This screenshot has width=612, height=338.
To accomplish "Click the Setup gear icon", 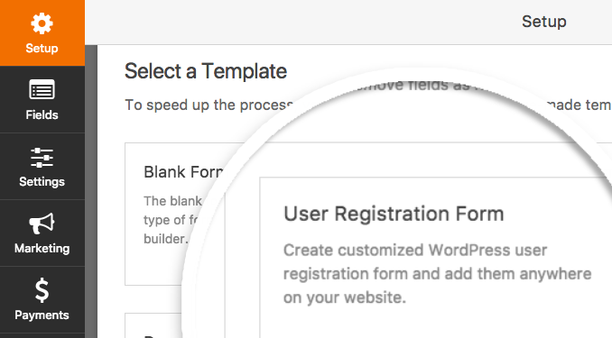I will pos(42,23).
